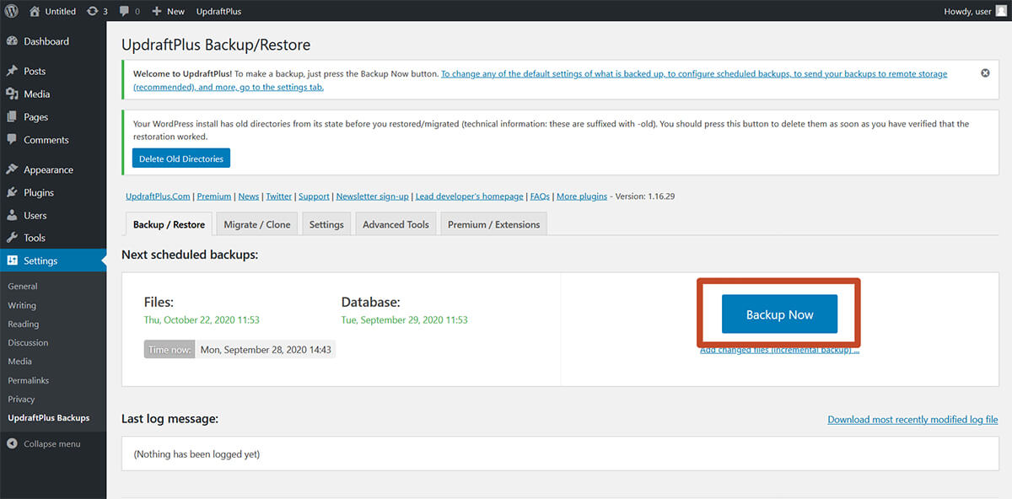
Task: Click the Media library icon above Pages
Action: pyautogui.click(x=13, y=94)
